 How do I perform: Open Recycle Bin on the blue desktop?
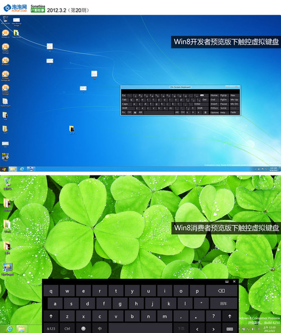(x=6, y=20)
